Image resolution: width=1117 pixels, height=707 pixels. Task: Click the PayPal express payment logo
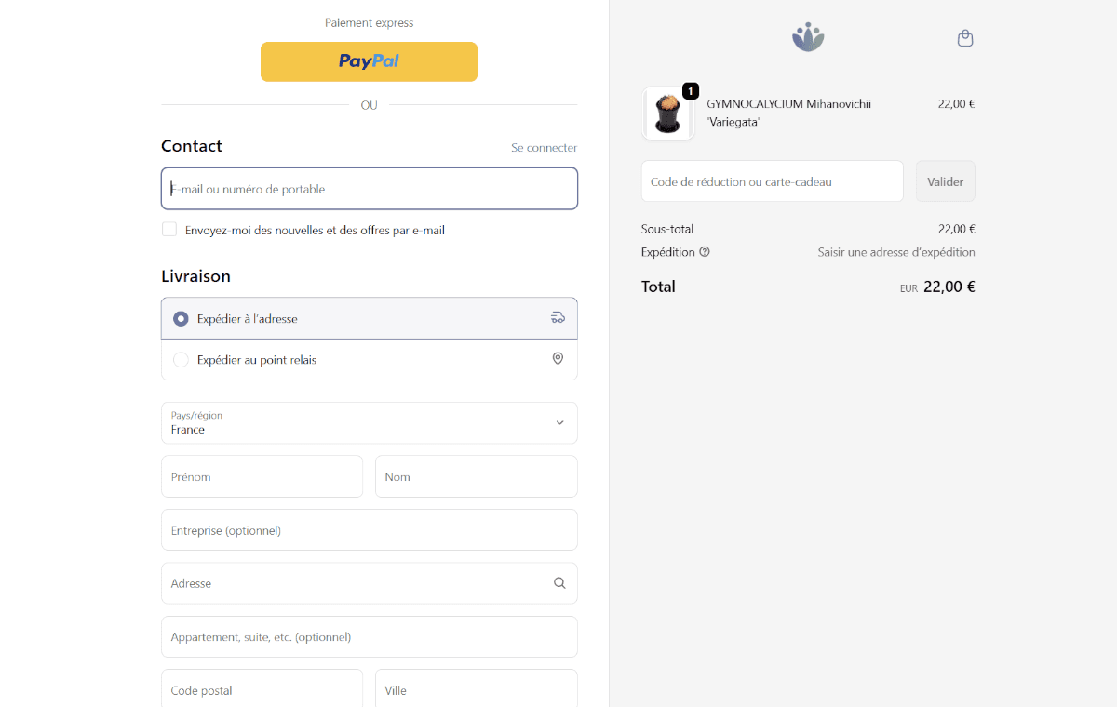point(369,61)
